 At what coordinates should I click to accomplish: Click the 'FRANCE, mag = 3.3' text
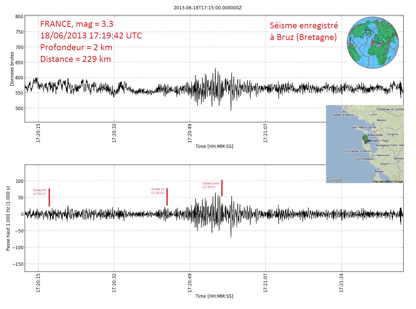coord(77,24)
